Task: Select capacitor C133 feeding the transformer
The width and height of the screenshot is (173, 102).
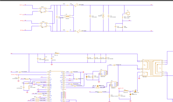Action: [x=114, y=65]
